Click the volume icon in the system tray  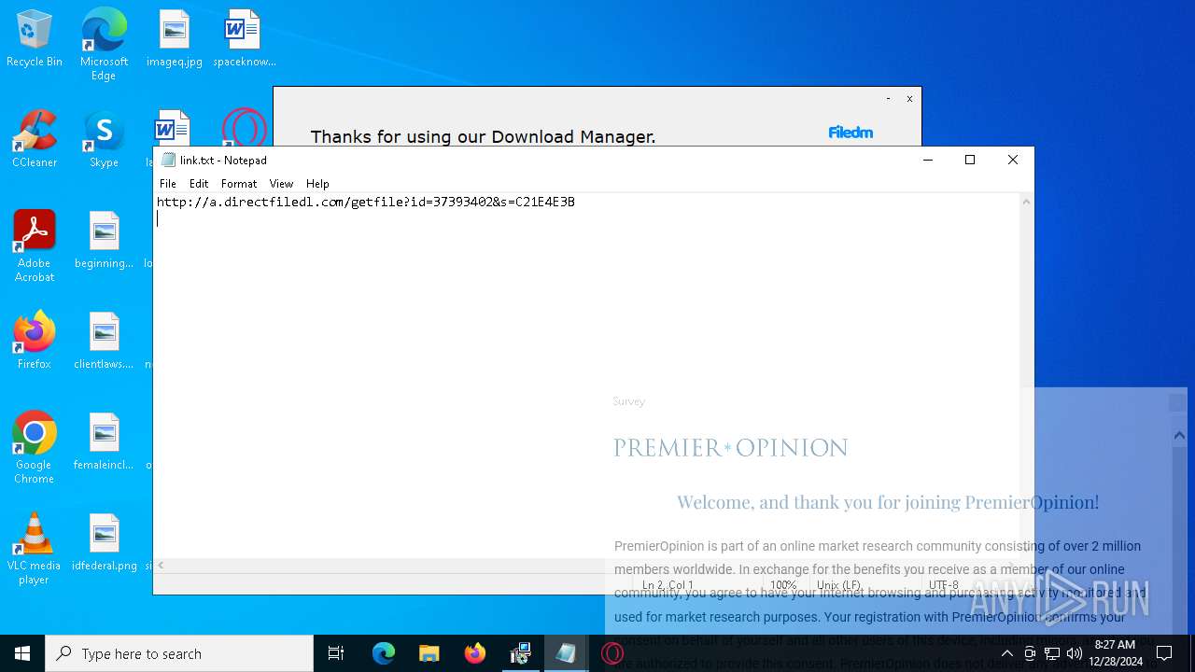(1075, 653)
